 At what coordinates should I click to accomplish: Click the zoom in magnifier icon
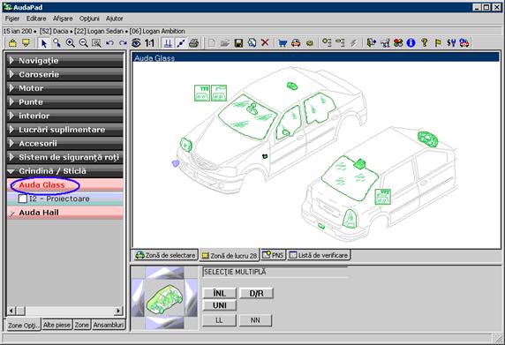pyautogui.click(x=71, y=43)
